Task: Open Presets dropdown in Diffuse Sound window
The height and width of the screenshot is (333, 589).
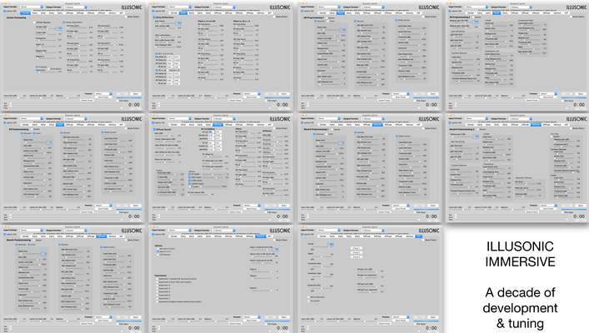Action: 252,206
